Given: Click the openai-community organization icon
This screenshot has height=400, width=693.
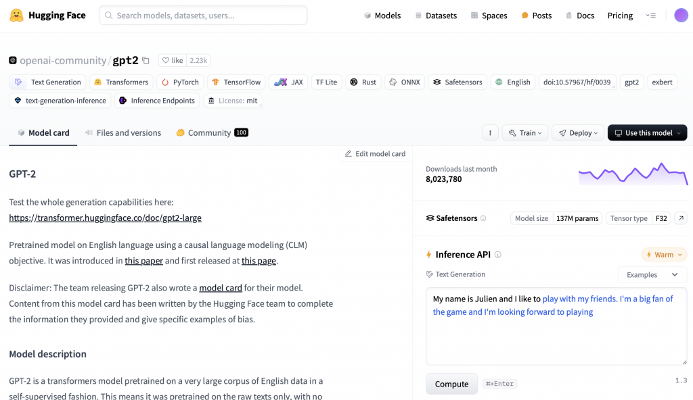Looking at the screenshot, I should [13, 61].
